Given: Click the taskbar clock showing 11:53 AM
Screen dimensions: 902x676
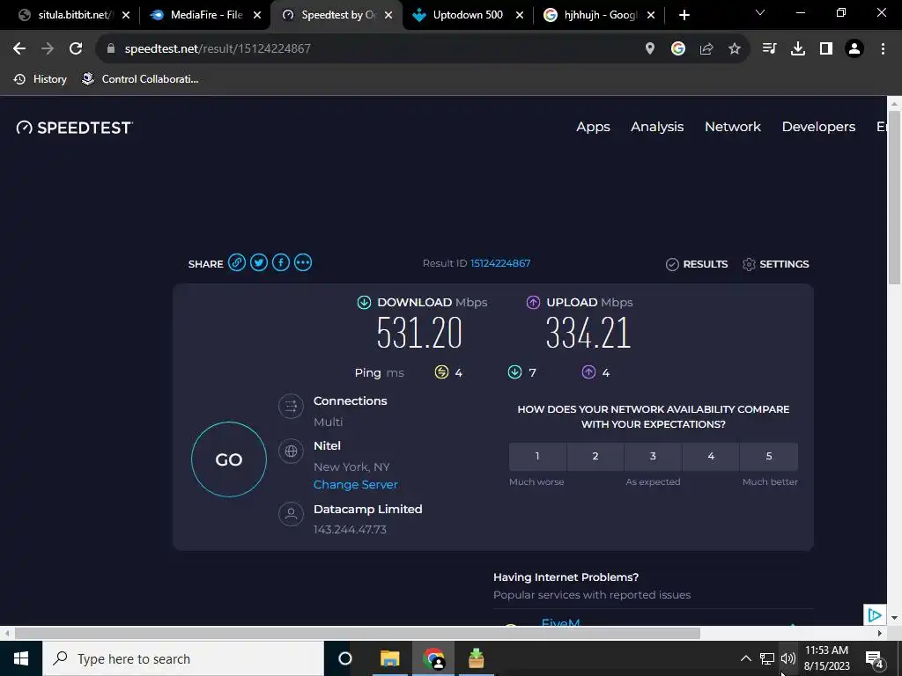Looking at the screenshot, I should click(x=826, y=658).
